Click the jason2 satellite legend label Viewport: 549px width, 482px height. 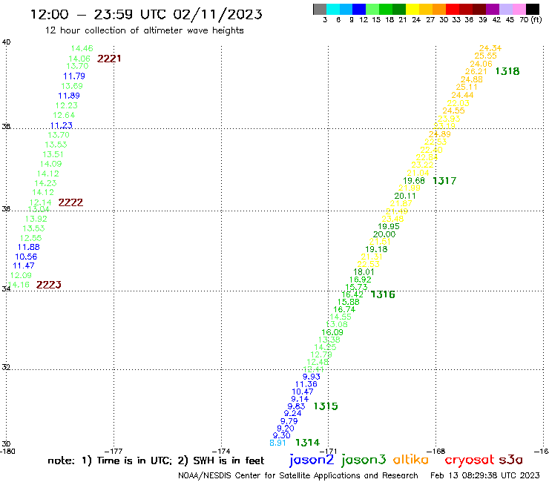(312, 460)
